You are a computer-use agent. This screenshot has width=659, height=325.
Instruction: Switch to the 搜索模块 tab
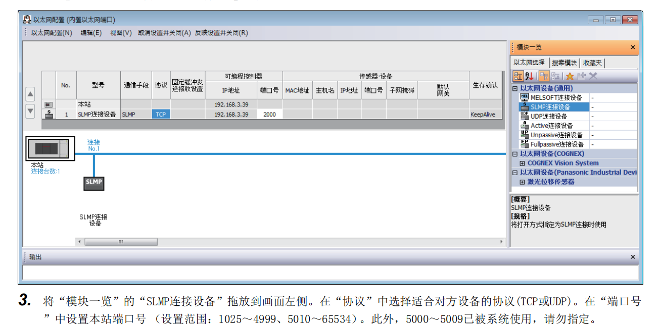pyautogui.click(x=564, y=63)
